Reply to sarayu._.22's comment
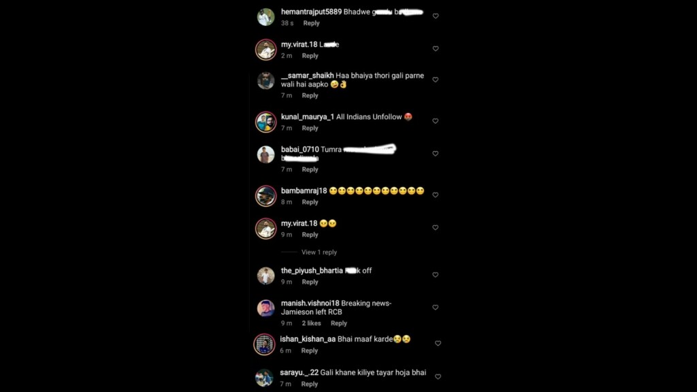Viewport: 697px width, 392px height. click(x=310, y=384)
